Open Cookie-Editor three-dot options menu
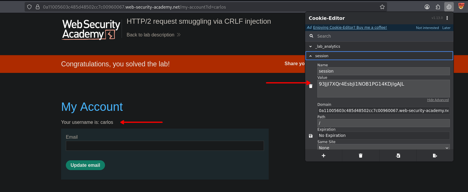The width and height of the screenshot is (468, 192). click(447, 18)
